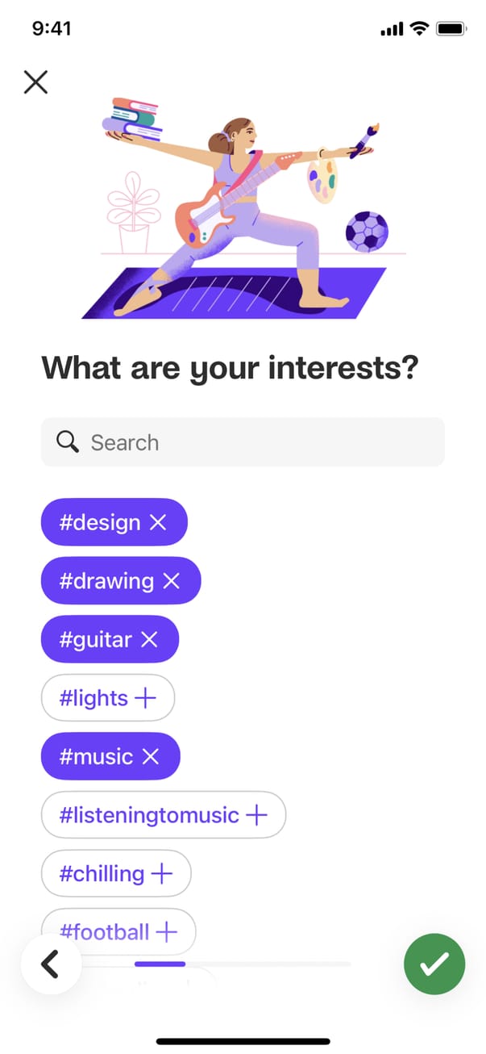Add #chilling with its plus icon
This screenshot has height=1054, width=486.
162,874
